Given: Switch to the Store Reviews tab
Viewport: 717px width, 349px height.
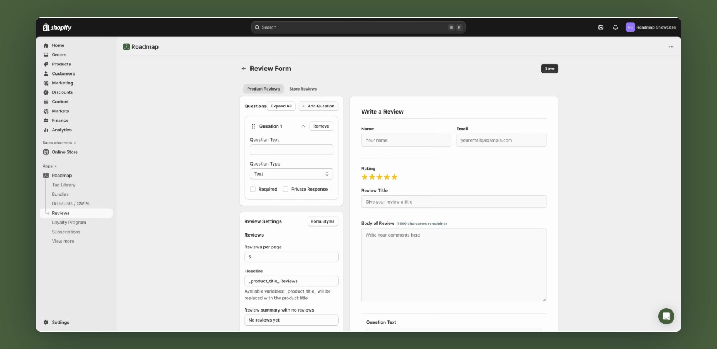Looking at the screenshot, I should coord(303,88).
